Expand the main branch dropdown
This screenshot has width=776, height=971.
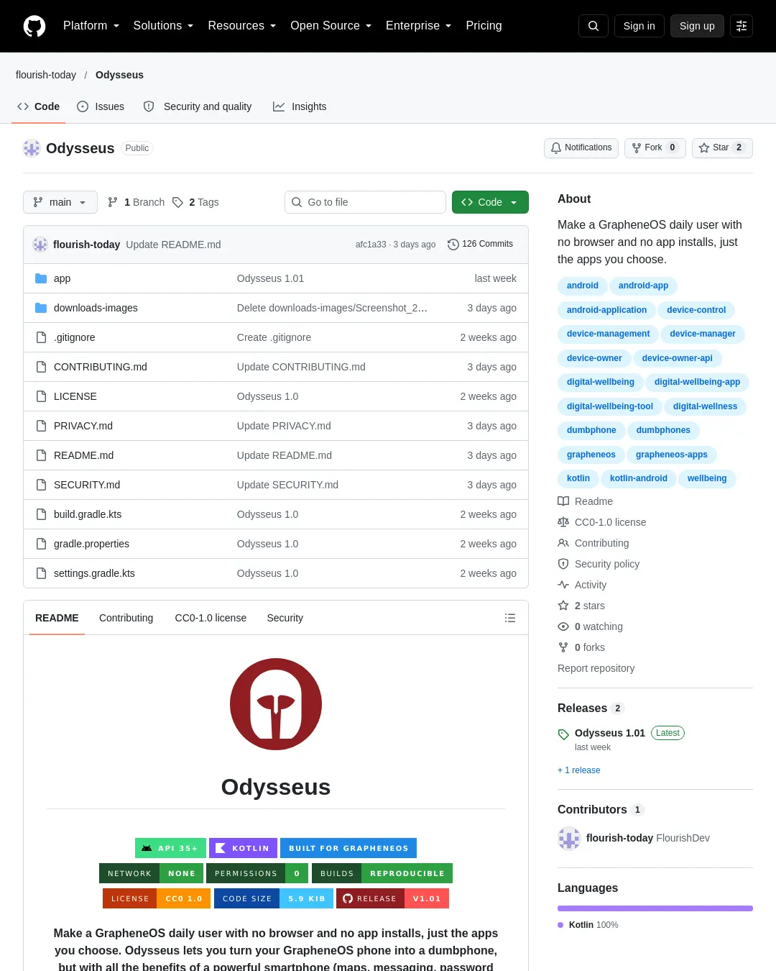(60, 202)
